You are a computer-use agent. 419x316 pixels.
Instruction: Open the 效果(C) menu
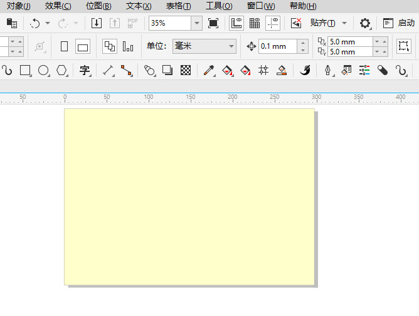tap(58, 6)
